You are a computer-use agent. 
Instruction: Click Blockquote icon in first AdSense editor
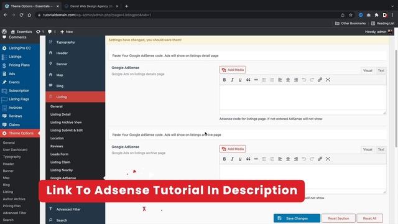click(248, 80)
